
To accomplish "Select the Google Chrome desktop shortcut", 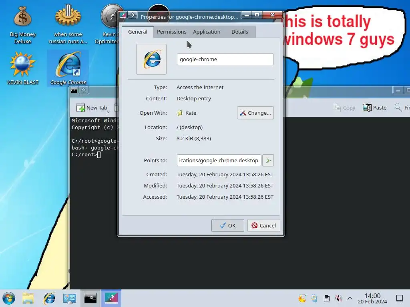I will pyautogui.click(x=68, y=68).
